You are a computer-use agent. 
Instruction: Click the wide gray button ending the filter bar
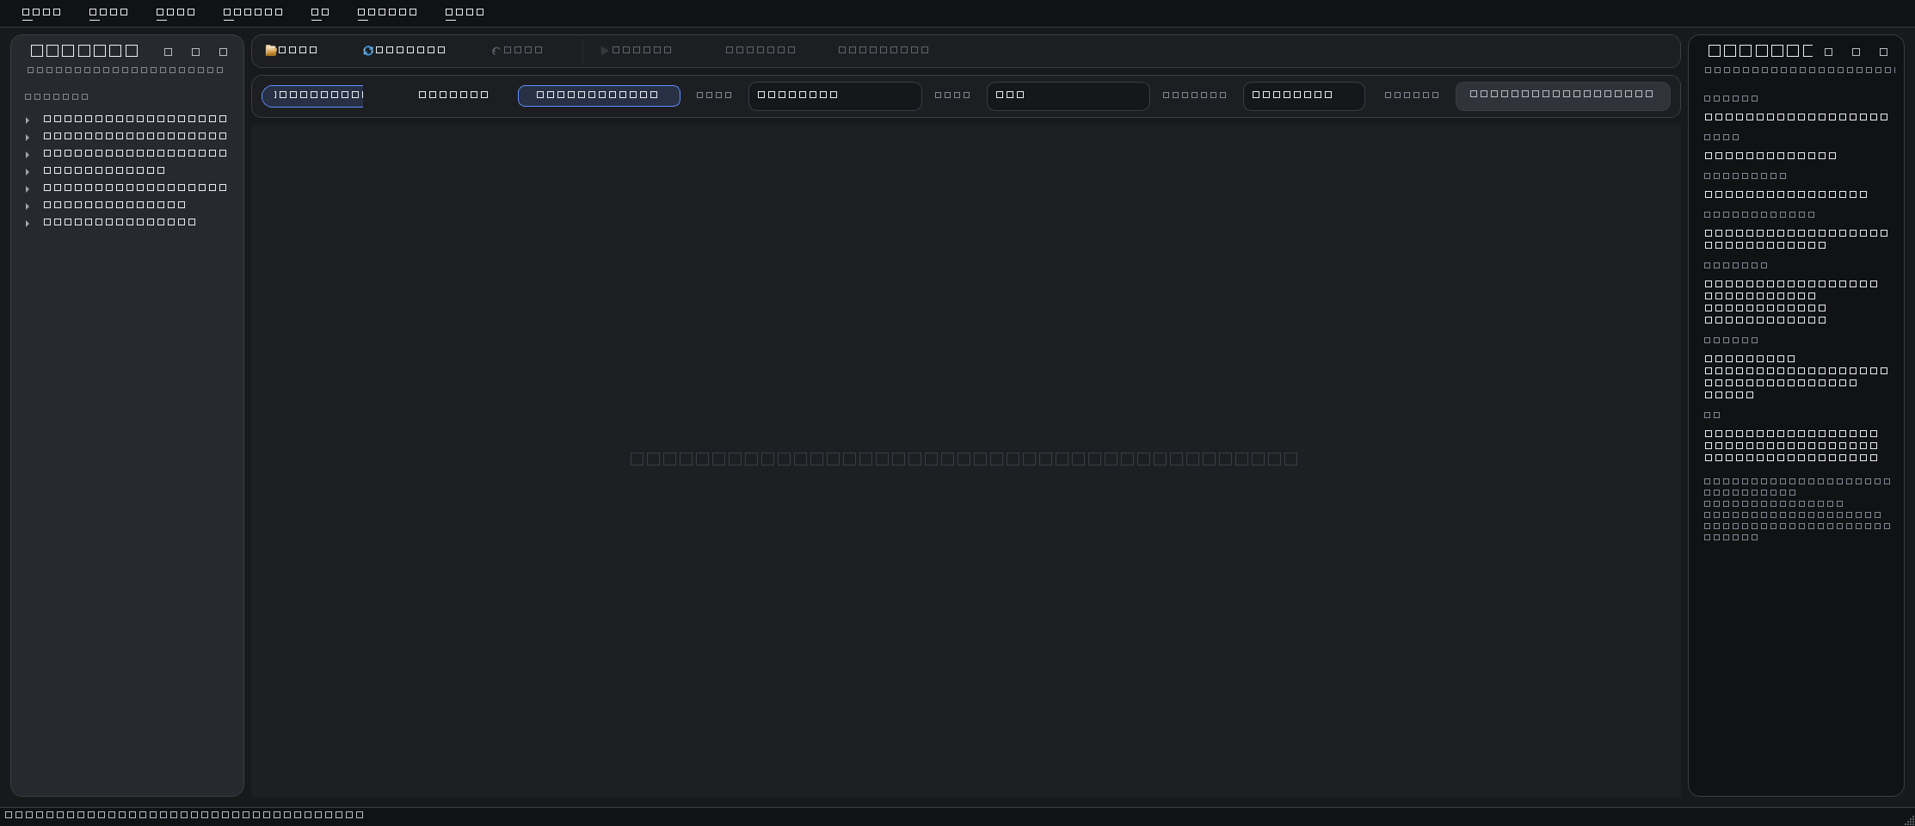click(1562, 96)
